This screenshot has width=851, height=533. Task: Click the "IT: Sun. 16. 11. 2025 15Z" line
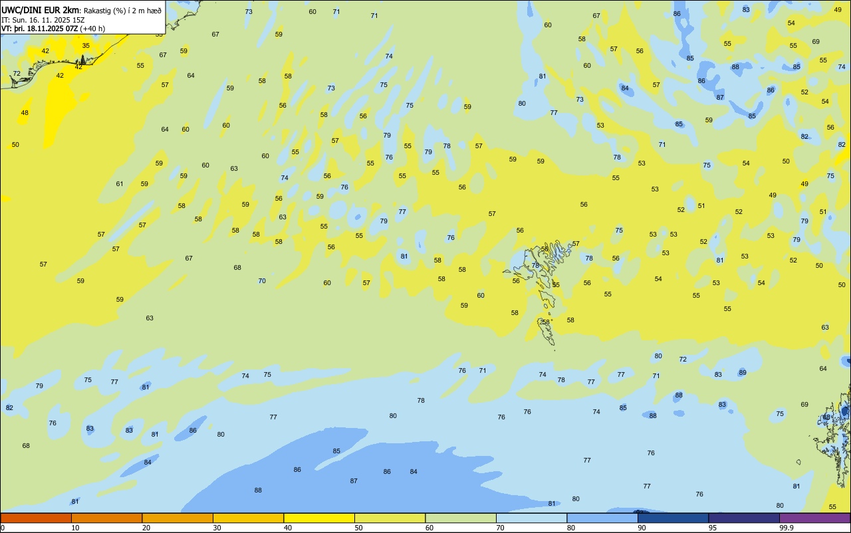click(43, 19)
